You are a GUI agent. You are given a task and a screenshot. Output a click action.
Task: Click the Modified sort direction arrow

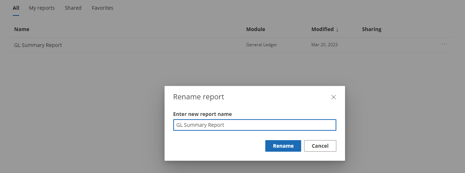337,29
